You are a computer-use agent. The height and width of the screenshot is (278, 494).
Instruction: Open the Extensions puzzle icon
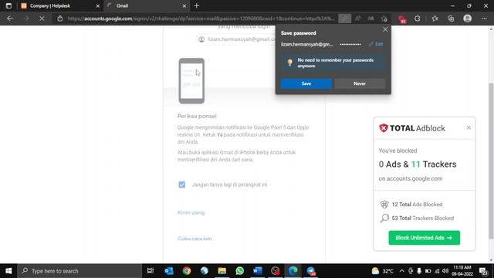[418, 19]
